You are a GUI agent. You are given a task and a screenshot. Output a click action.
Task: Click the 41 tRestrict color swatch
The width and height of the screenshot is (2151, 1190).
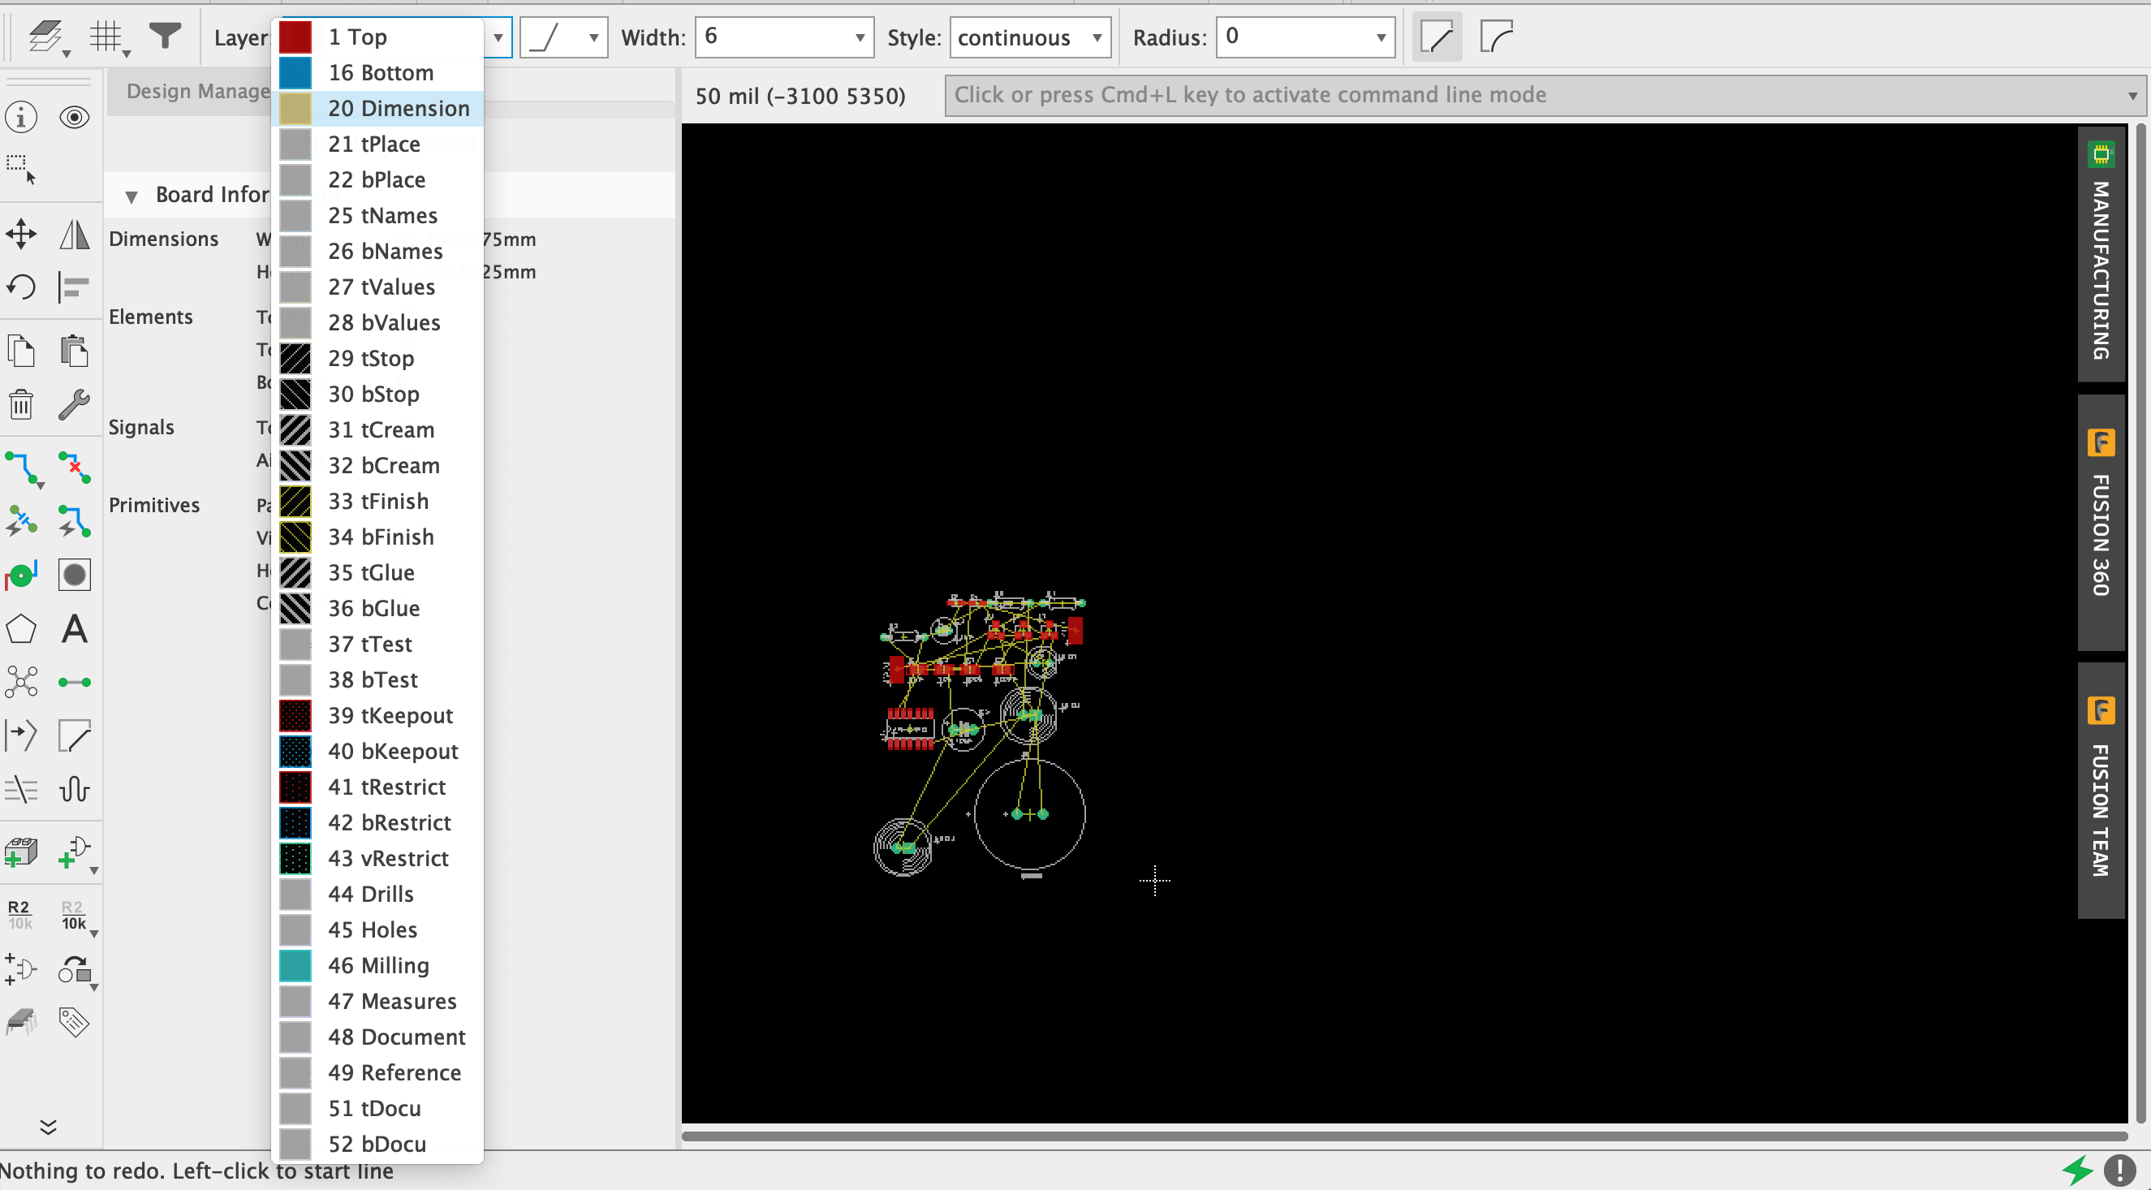pos(295,787)
